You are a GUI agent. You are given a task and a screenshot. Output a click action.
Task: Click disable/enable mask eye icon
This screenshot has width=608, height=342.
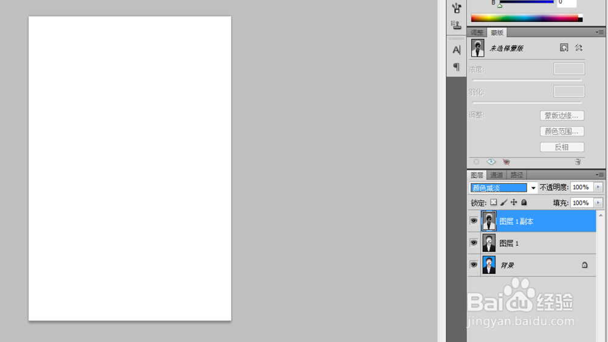[x=506, y=162]
